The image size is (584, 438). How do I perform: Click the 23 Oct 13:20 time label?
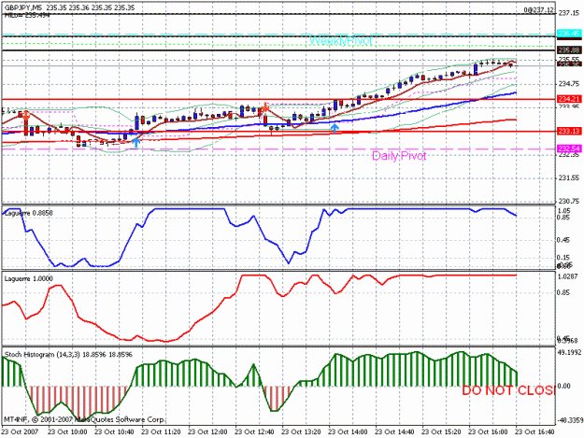pyautogui.click(x=301, y=431)
